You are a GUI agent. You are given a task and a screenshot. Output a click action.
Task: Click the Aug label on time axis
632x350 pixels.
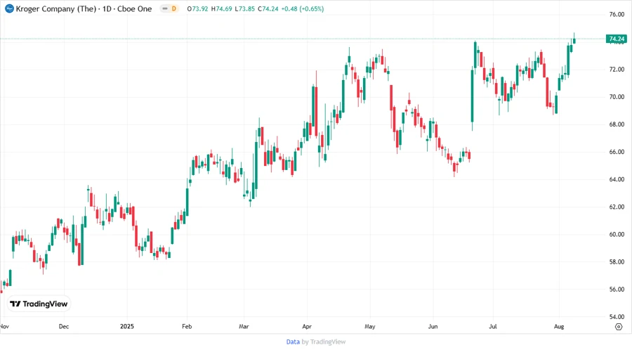coord(559,326)
